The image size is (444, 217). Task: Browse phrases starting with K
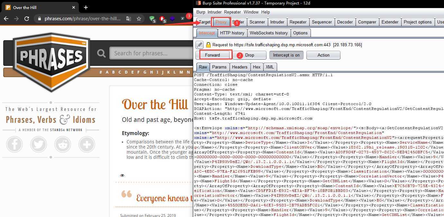click(x=168, y=72)
